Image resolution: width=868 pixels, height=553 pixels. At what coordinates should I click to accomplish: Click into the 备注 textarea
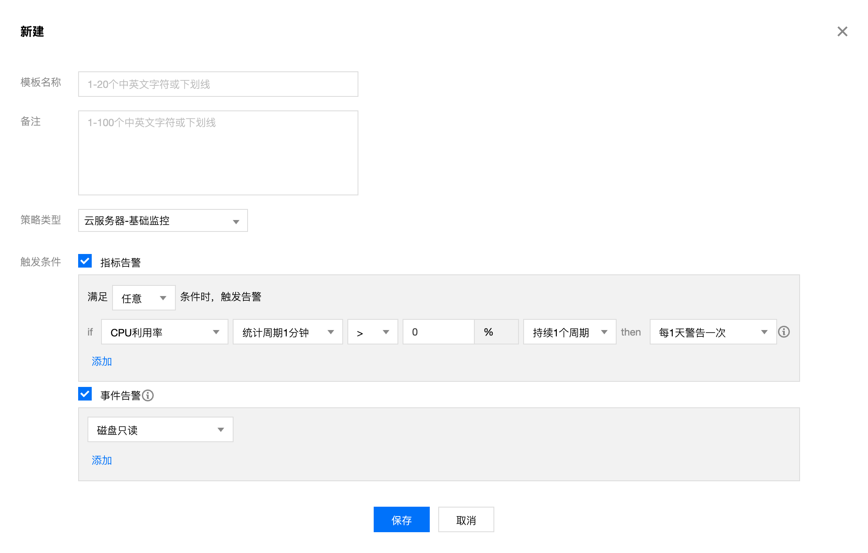tap(218, 153)
